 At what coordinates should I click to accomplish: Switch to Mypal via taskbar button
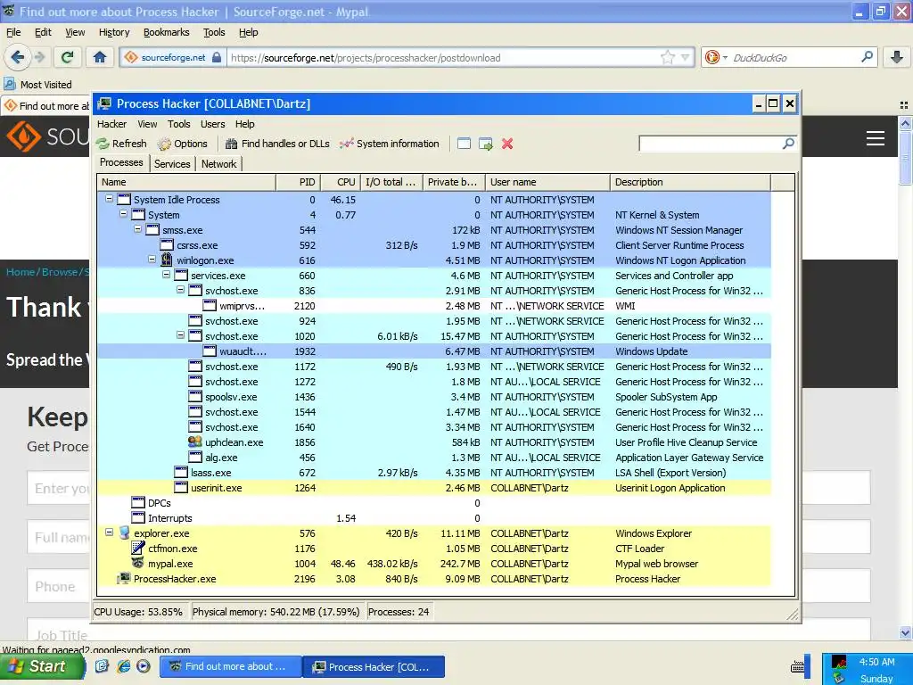tap(231, 666)
